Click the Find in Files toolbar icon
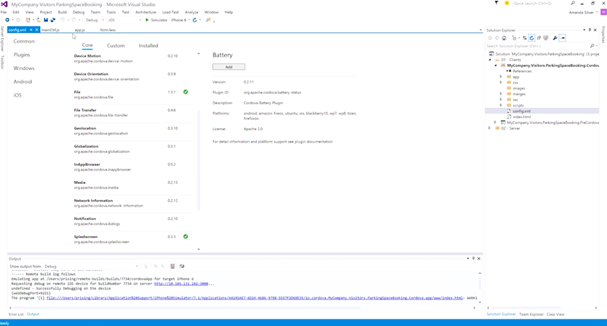Screen dimensions: 607x326 (208, 20)
